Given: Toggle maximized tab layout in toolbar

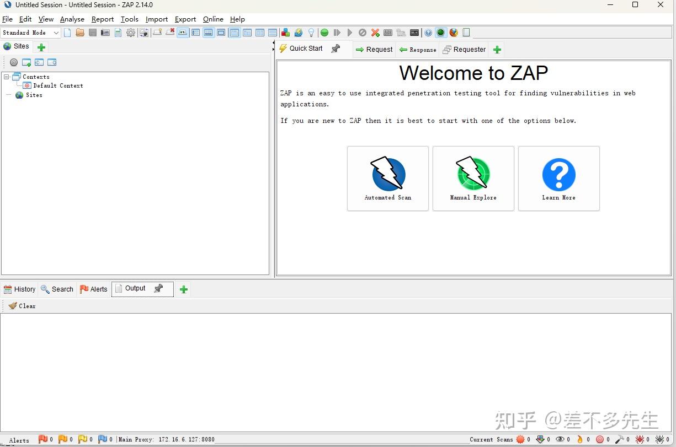Looking at the screenshot, I should 221,33.
